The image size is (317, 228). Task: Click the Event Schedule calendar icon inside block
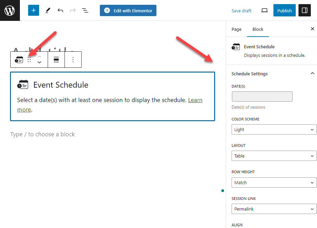click(23, 85)
